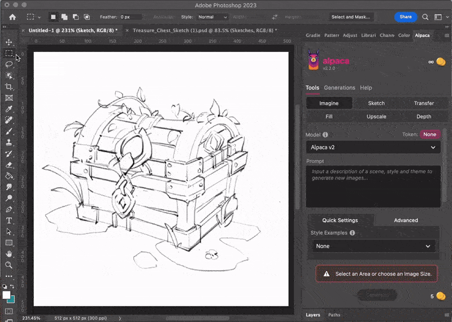Viewport: 452px width, 322px height.
Task: Select the Move tool
Action: coord(8,42)
